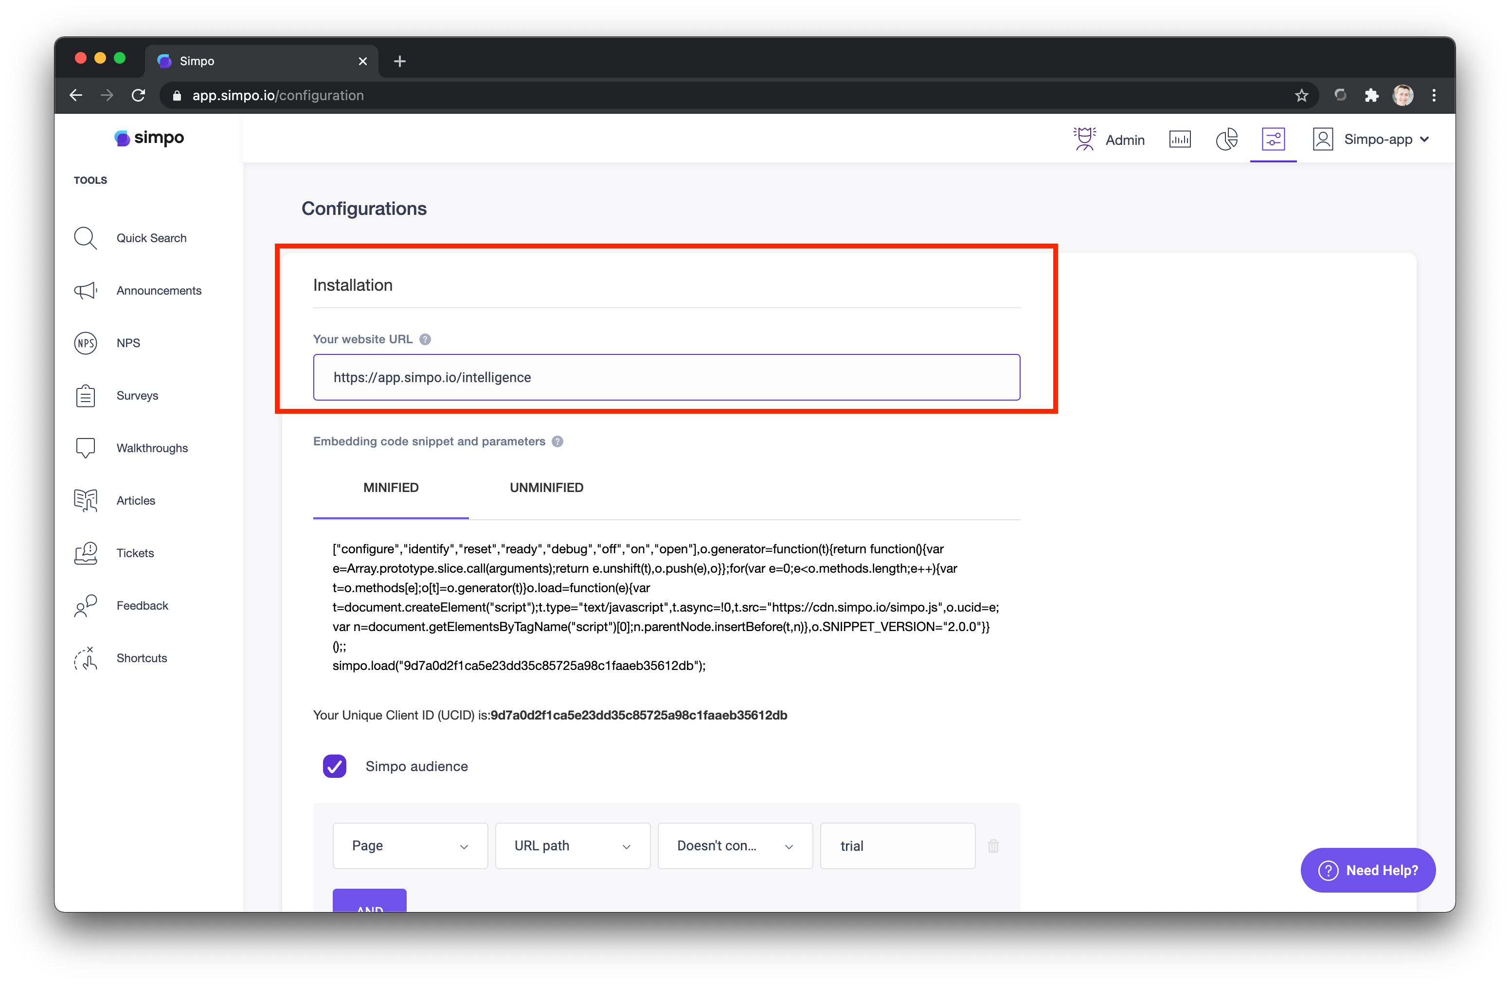
Task: Go to Surveys in sidebar
Action: pos(137,396)
